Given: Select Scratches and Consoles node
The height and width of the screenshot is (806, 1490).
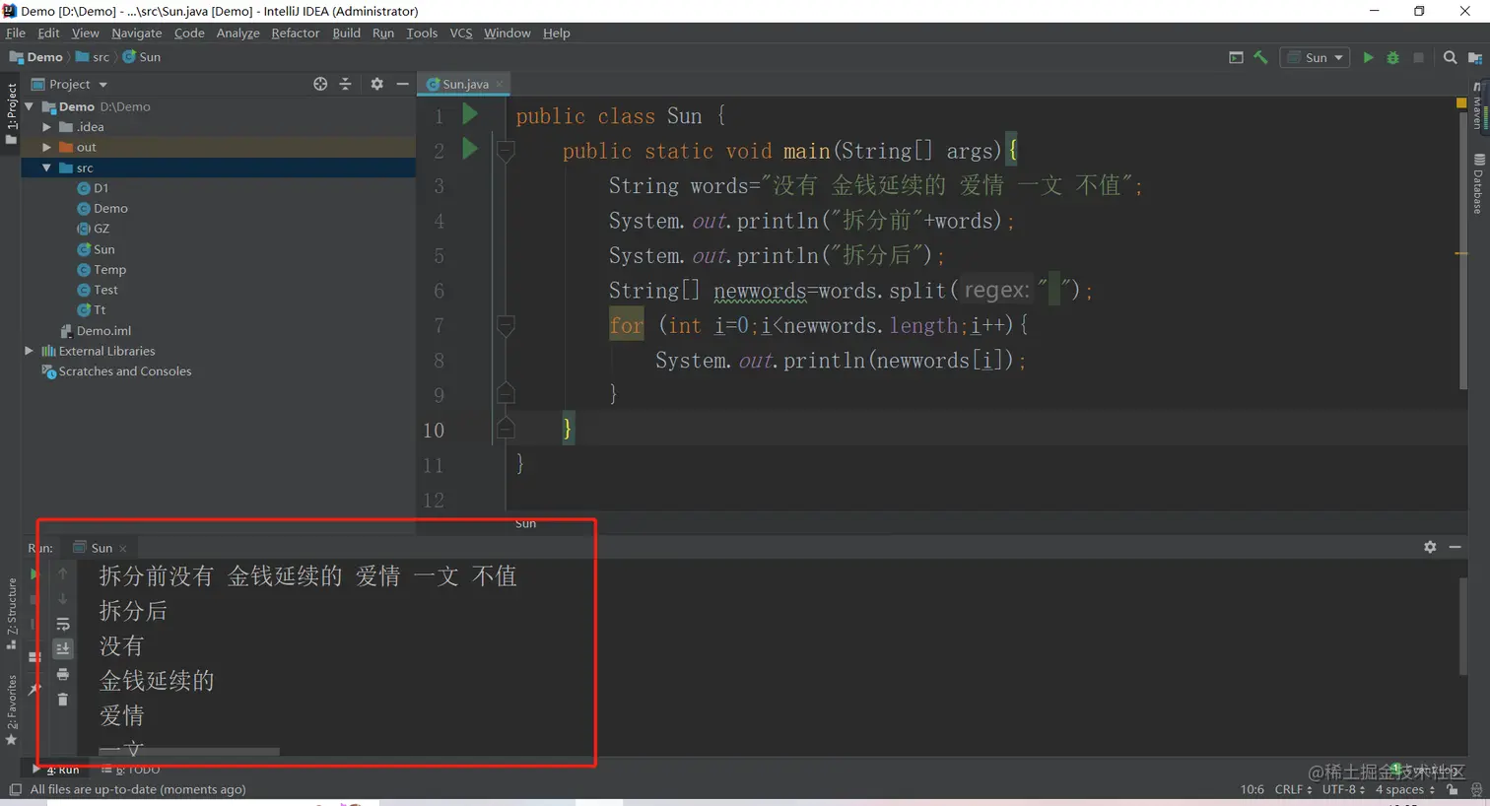Looking at the screenshot, I should click(x=116, y=371).
